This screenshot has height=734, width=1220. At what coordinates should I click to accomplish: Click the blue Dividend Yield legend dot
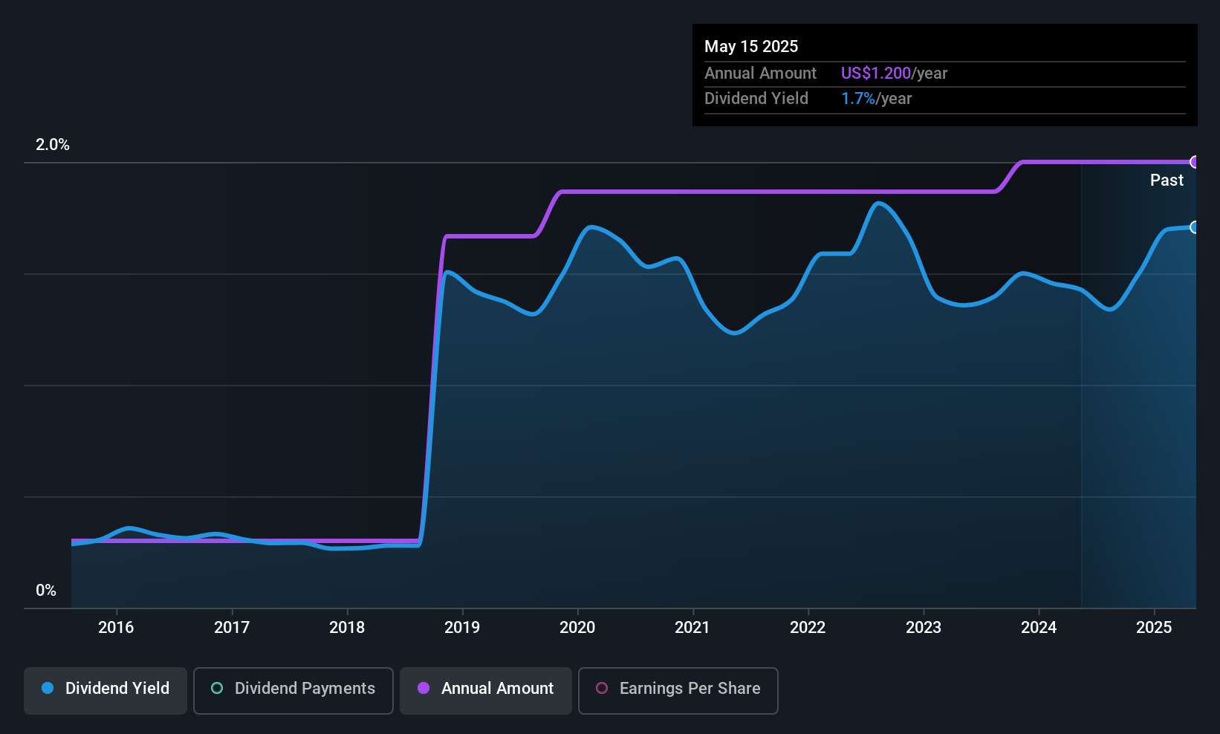[48, 688]
